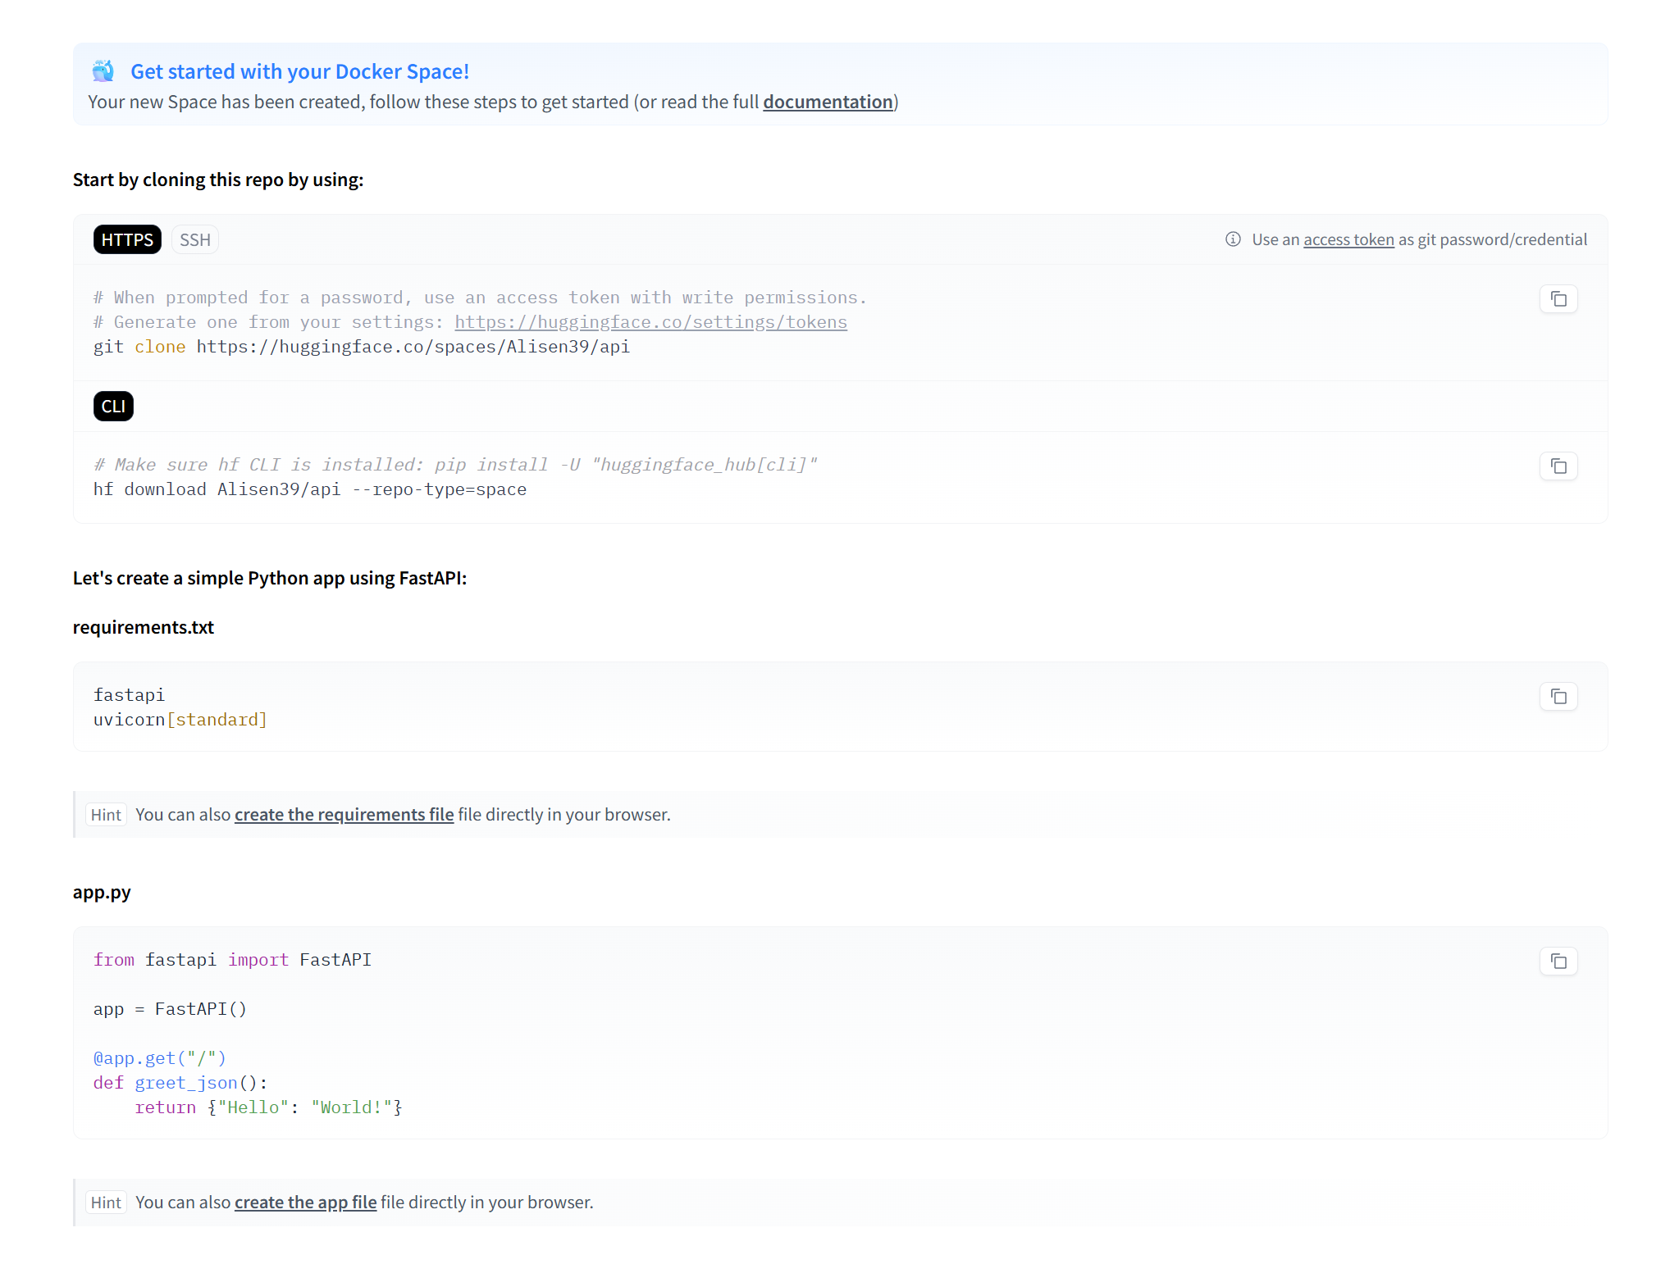The width and height of the screenshot is (1679, 1264).
Task: Click the info icon beside access token note
Action: [1232, 239]
